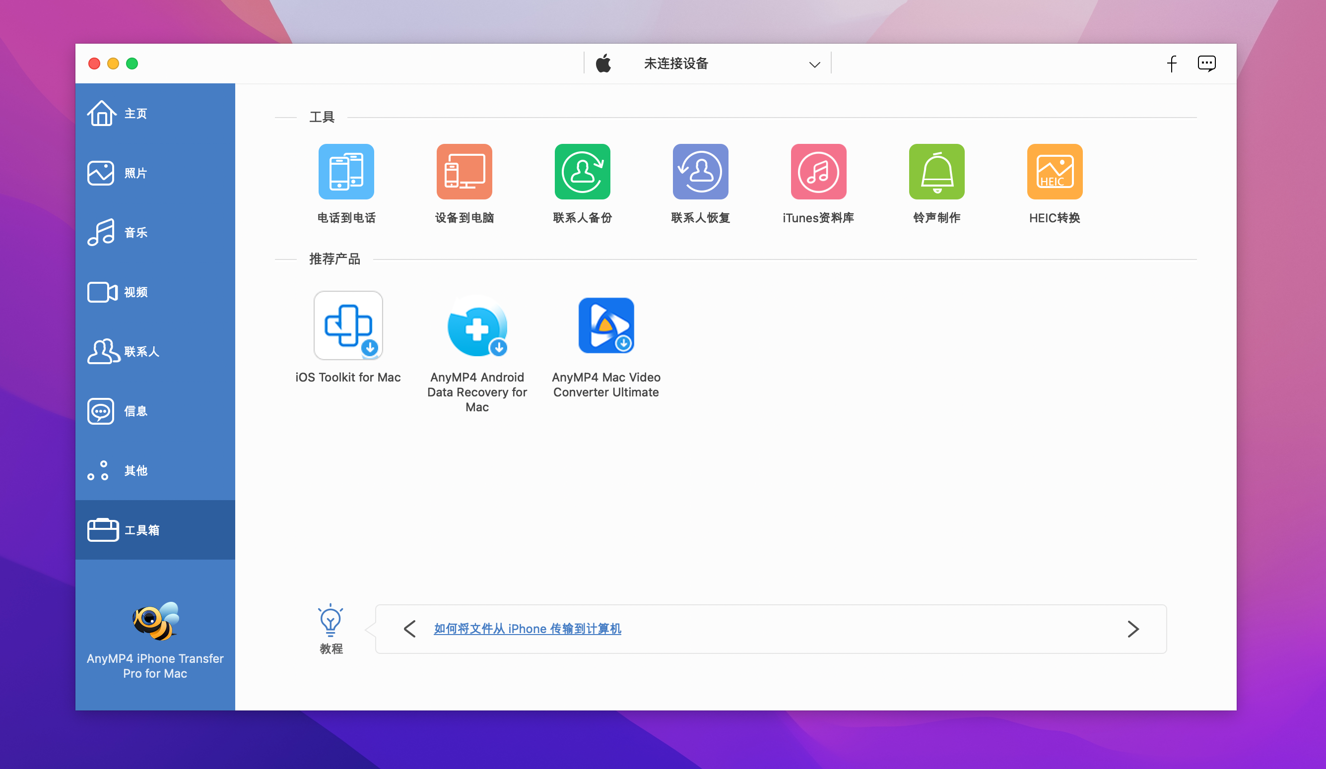Open the HEIC转换 converter tool
The width and height of the screenshot is (1326, 769).
pyautogui.click(x=1055, y=172)
